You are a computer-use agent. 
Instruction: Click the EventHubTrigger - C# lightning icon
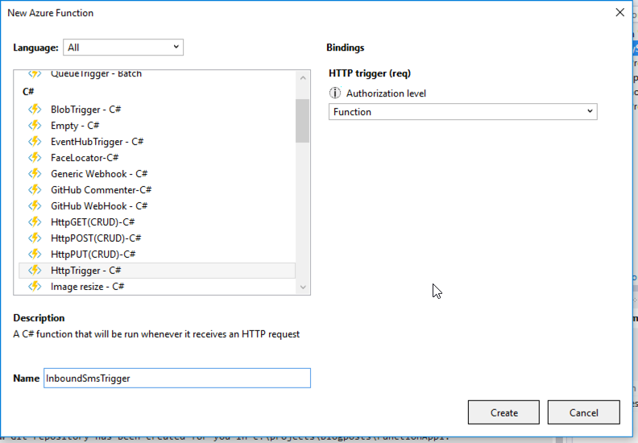click(x=35, y=141)
